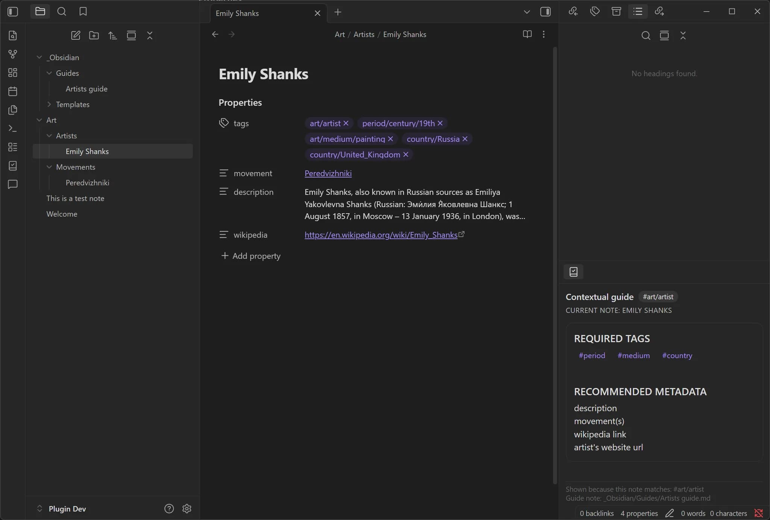This screenshot has height=520, width=770.
Task: Remove the period/century/19th tag
Action: pos(440,123)
